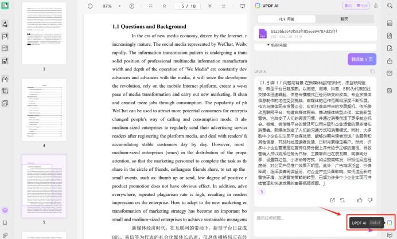
Task: Go to previous page arrow icon
Action: (x=164, y=6)
